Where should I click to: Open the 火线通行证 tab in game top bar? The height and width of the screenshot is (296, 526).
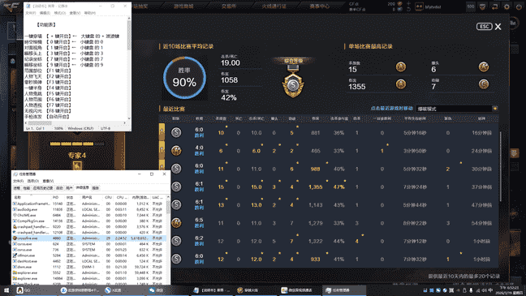click(x=274, y=6)
